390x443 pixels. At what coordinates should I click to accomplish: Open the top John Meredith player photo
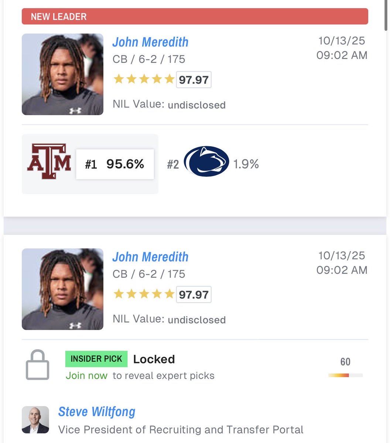[62, 74]
